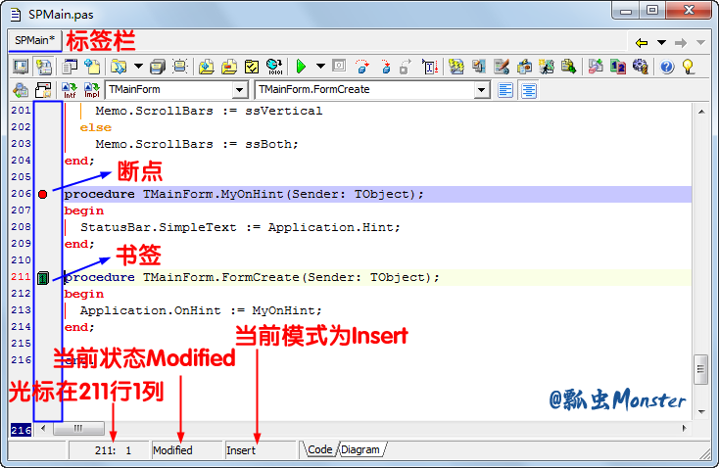Open the TMainForm.FormCreate procedure dropdown arrow

pyautogui.click(x=481, y=90)
